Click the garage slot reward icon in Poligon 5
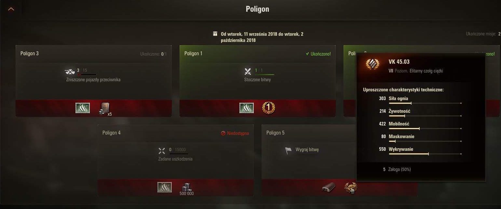Viewport: 501px width, 209px height. coord(329,188)
